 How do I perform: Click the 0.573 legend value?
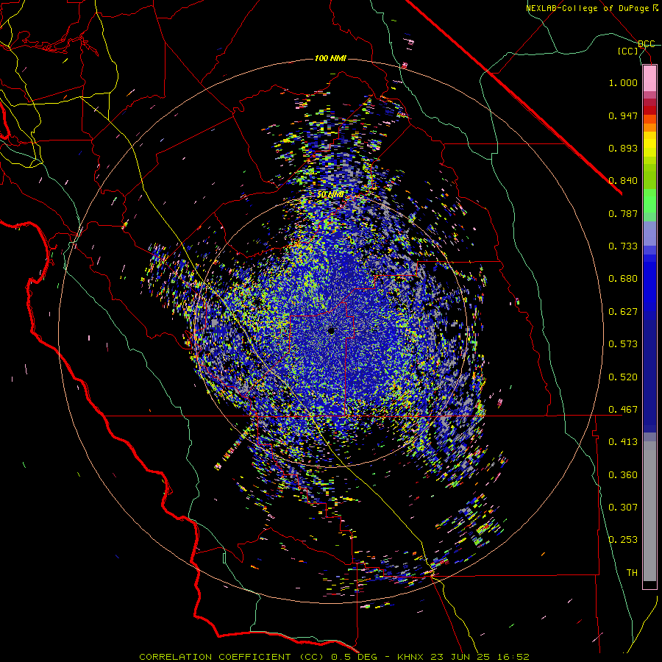coord(623,344)
